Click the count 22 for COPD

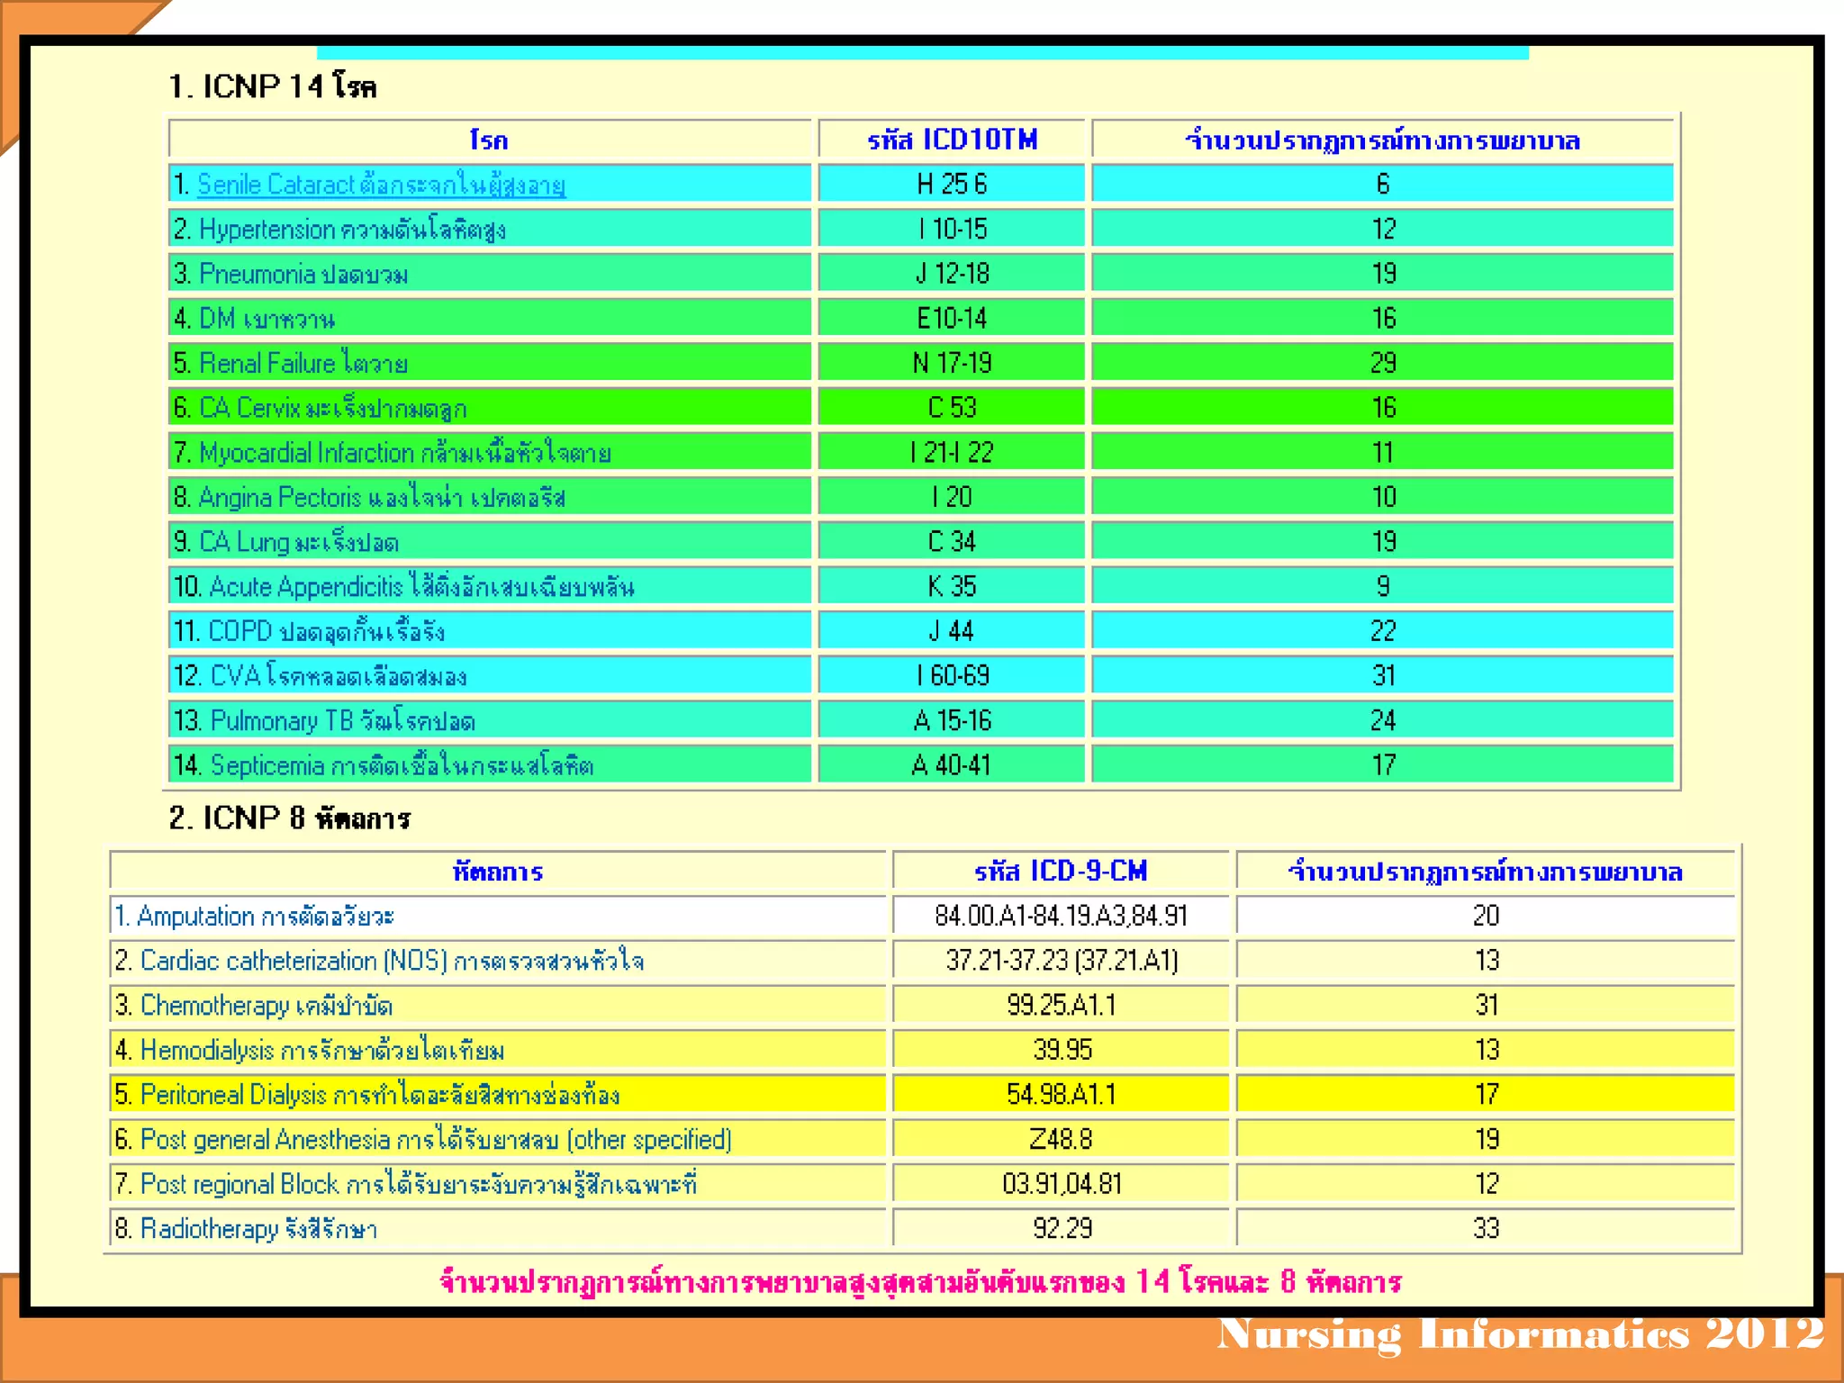pos(1383,630)
